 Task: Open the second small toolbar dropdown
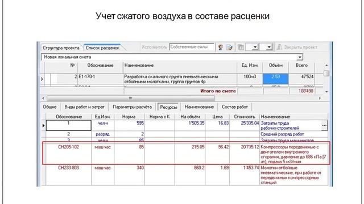(x=268, y=47)
